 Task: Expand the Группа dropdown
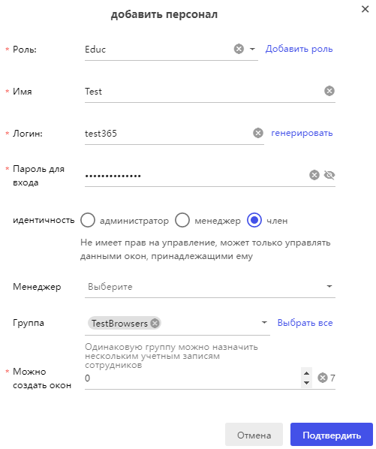coord(264,323)
